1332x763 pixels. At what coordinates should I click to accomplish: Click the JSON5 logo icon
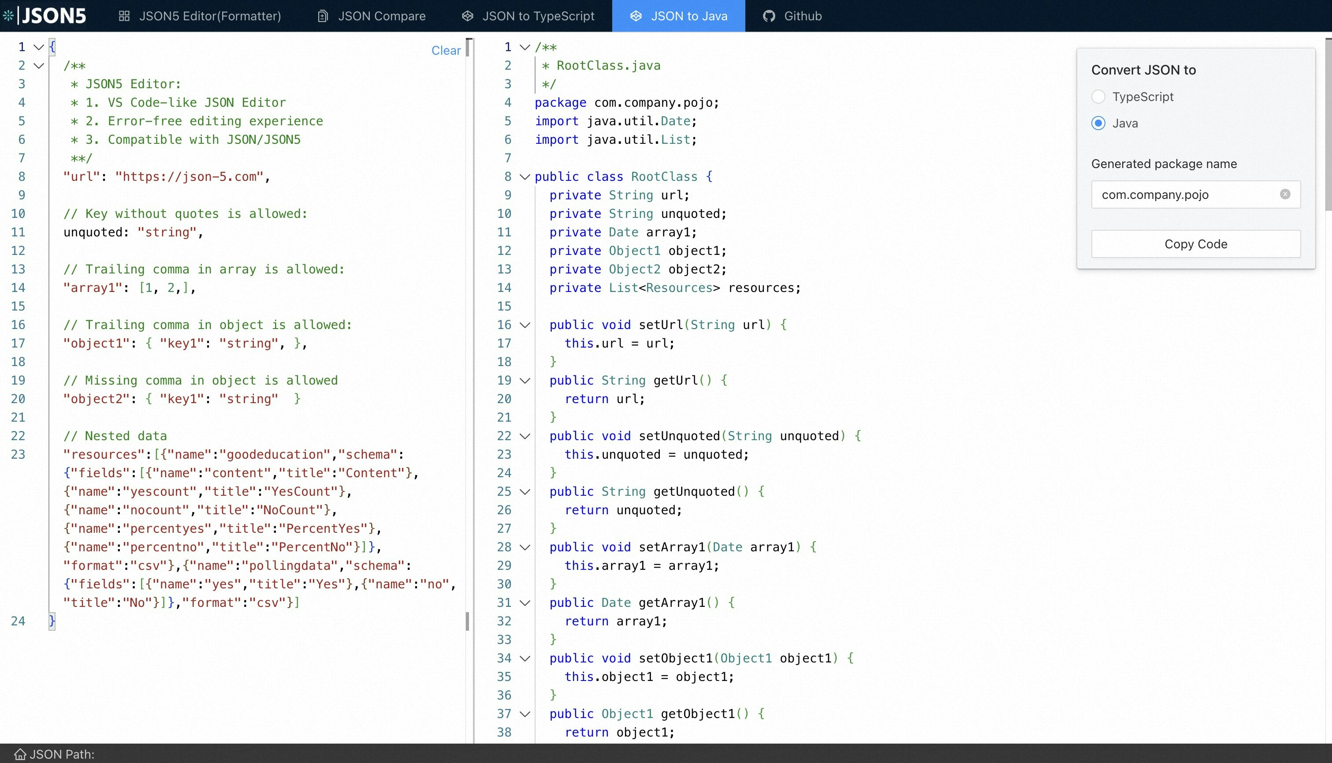pos(8,16)
